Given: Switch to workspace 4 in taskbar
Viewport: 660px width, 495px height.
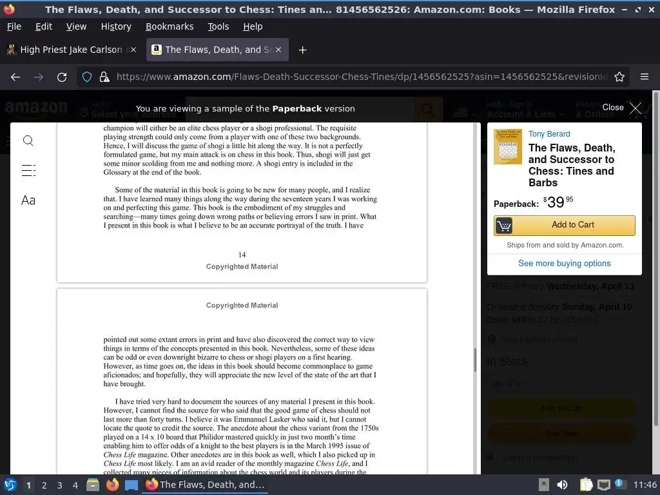Looking at the screenshot, I should pyautogui.click(x=75, y=485).
